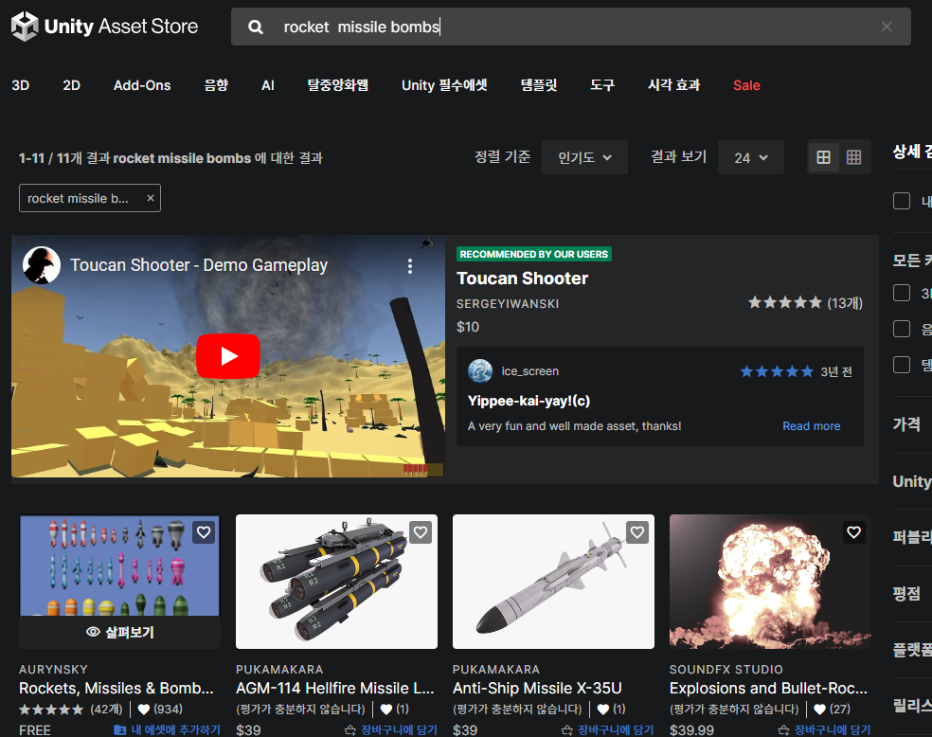This screenshot has height=737, width=932.
Task: Play the Toucan Shooter demo video
Action: 228,356
